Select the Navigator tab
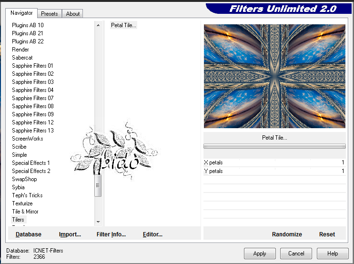 tap(22, 13)
